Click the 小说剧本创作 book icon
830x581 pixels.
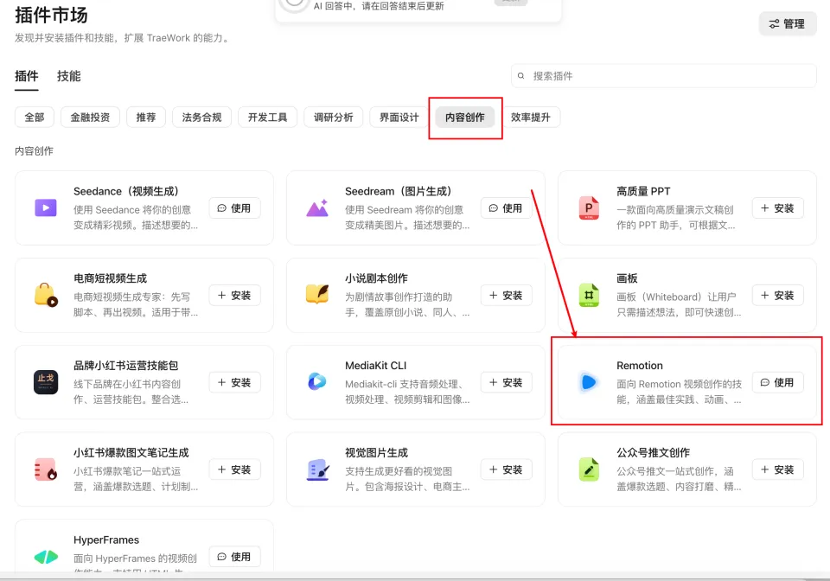click(317, 295)
